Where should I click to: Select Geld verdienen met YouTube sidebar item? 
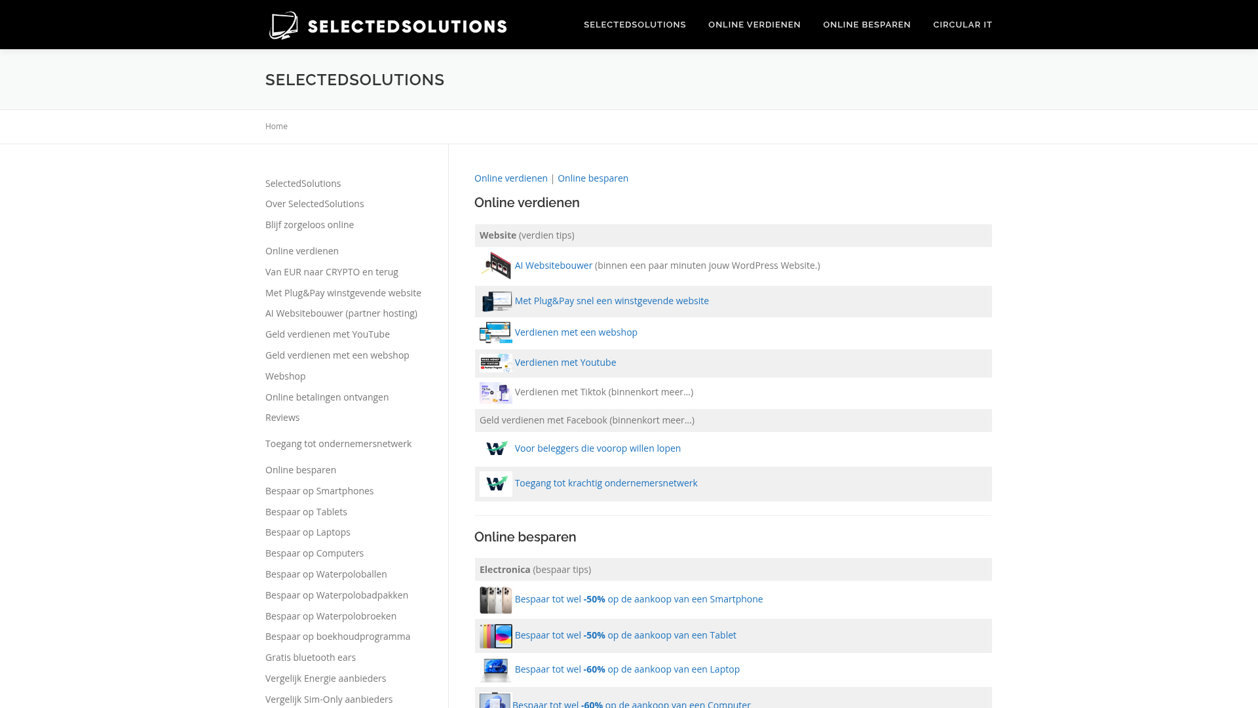tap(328, 334)
